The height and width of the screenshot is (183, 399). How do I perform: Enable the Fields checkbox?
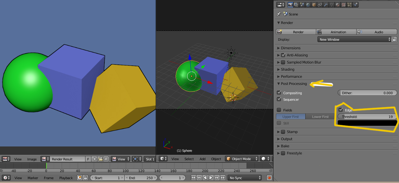tap(279, 110)
